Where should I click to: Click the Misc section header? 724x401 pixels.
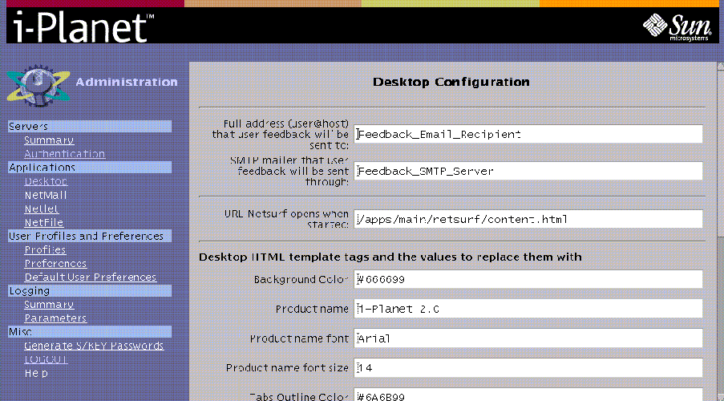90,332
